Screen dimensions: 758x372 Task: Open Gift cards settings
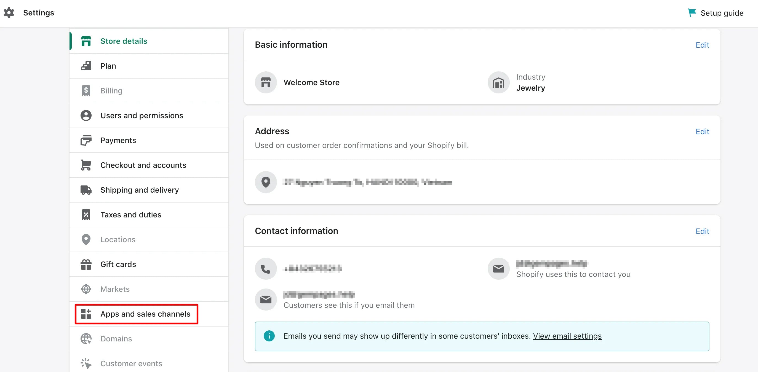click(x=149, y=265)
